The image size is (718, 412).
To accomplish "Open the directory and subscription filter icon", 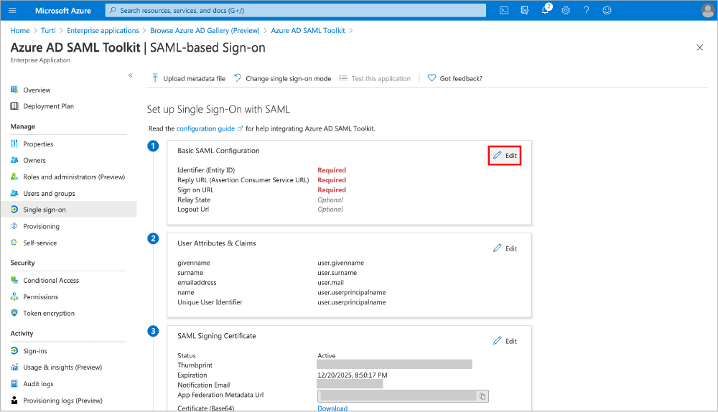I will tap(525, 10).
